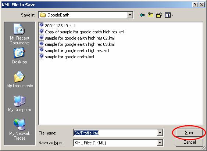The image size is (207, 151).
Task: Select My Computer in places bar
Action: (x=19, y=103)
